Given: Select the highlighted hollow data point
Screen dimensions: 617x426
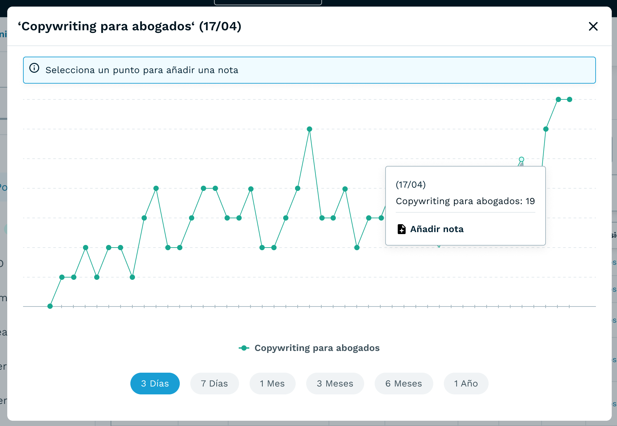Looking at the screenshot, I should (x=522, y=159).
